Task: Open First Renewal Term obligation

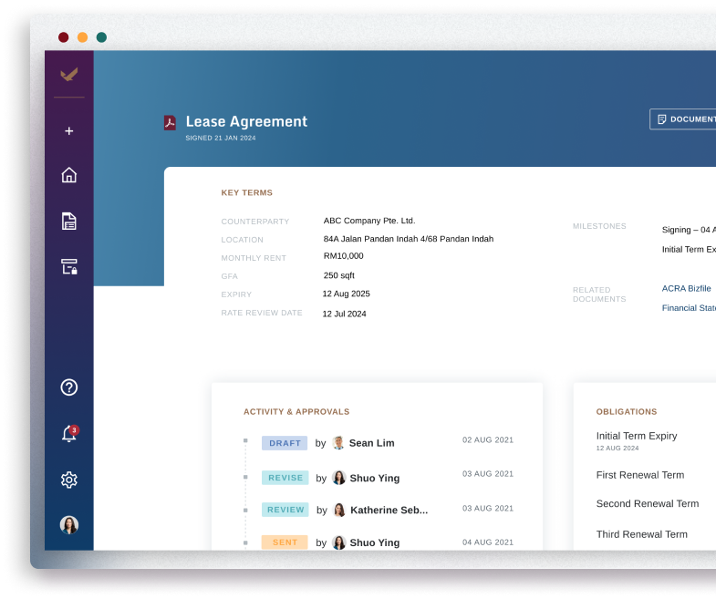Action: [x=640, y=475]
